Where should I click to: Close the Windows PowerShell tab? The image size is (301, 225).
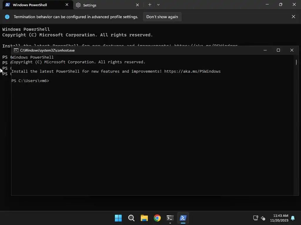tap(67, 5)
